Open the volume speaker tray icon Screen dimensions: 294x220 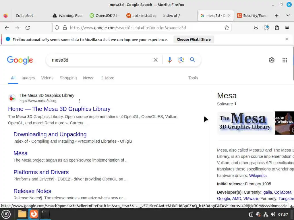[x=273, y=214]
